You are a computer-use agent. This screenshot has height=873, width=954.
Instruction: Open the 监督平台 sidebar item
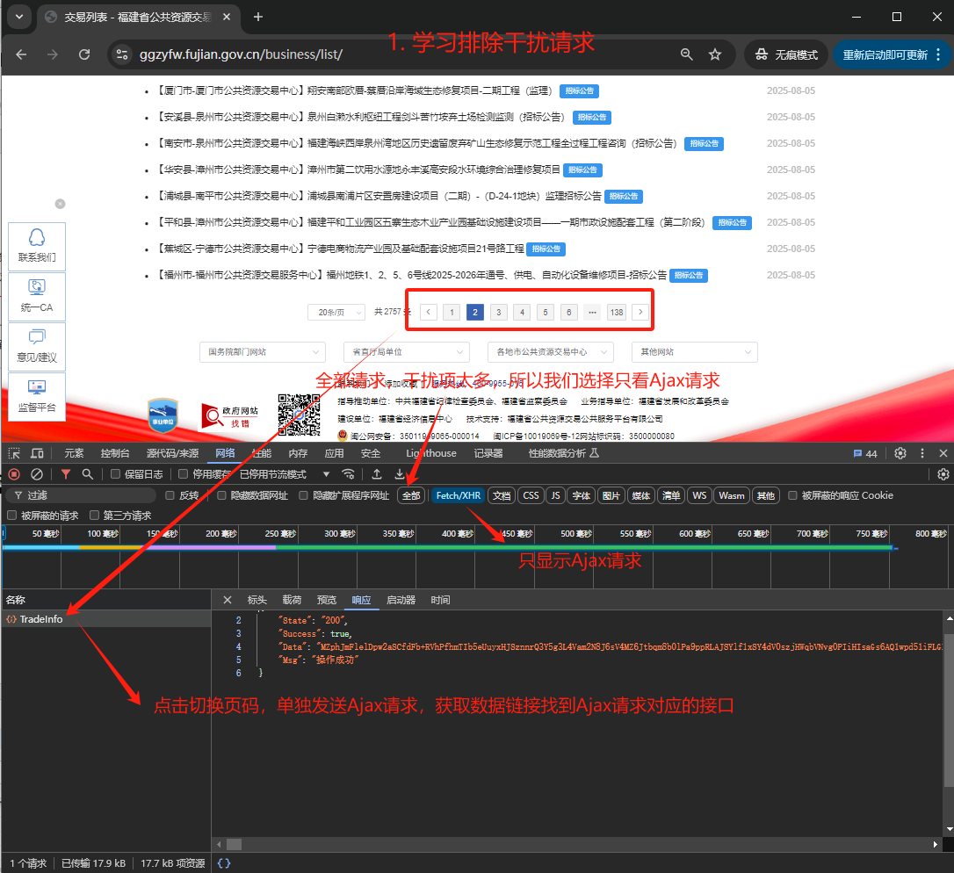(x=37, y=397)
